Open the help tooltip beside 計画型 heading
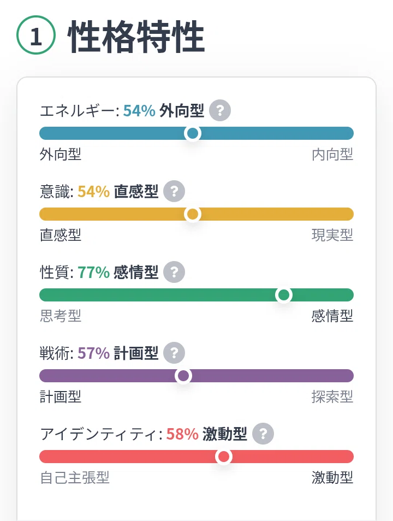Image resolution: width=393 pixels, height=521 pixels. [x=174, y=353]
